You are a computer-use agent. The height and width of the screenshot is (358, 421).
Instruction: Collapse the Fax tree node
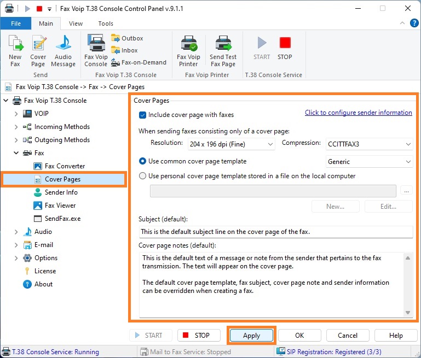(16, 153)
